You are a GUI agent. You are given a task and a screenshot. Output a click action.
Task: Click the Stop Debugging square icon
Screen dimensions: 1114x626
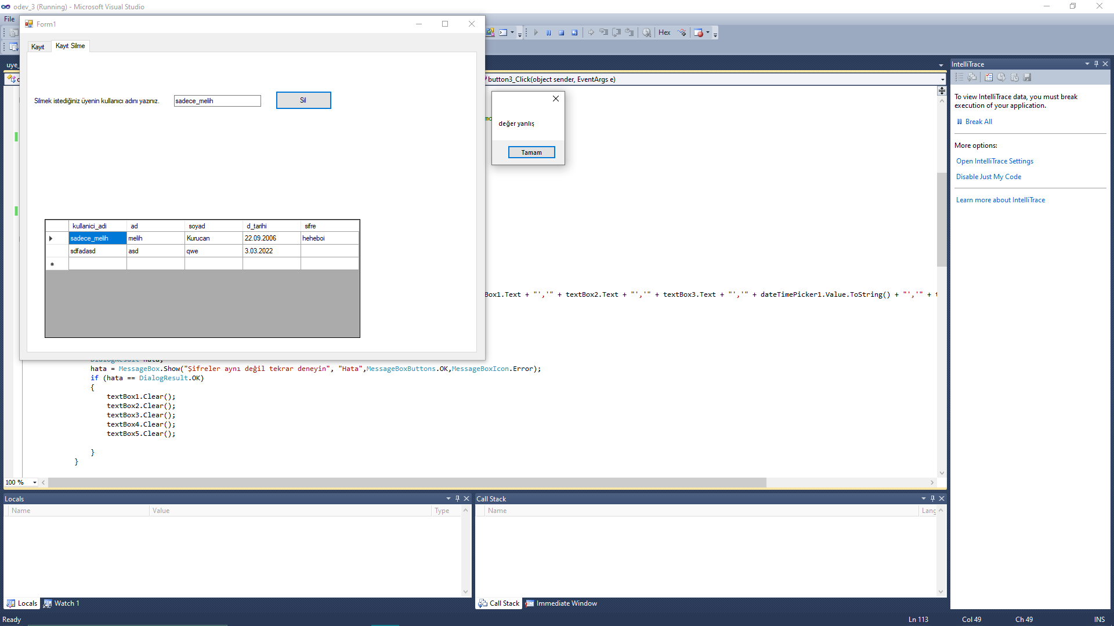[x=561, y=33]
